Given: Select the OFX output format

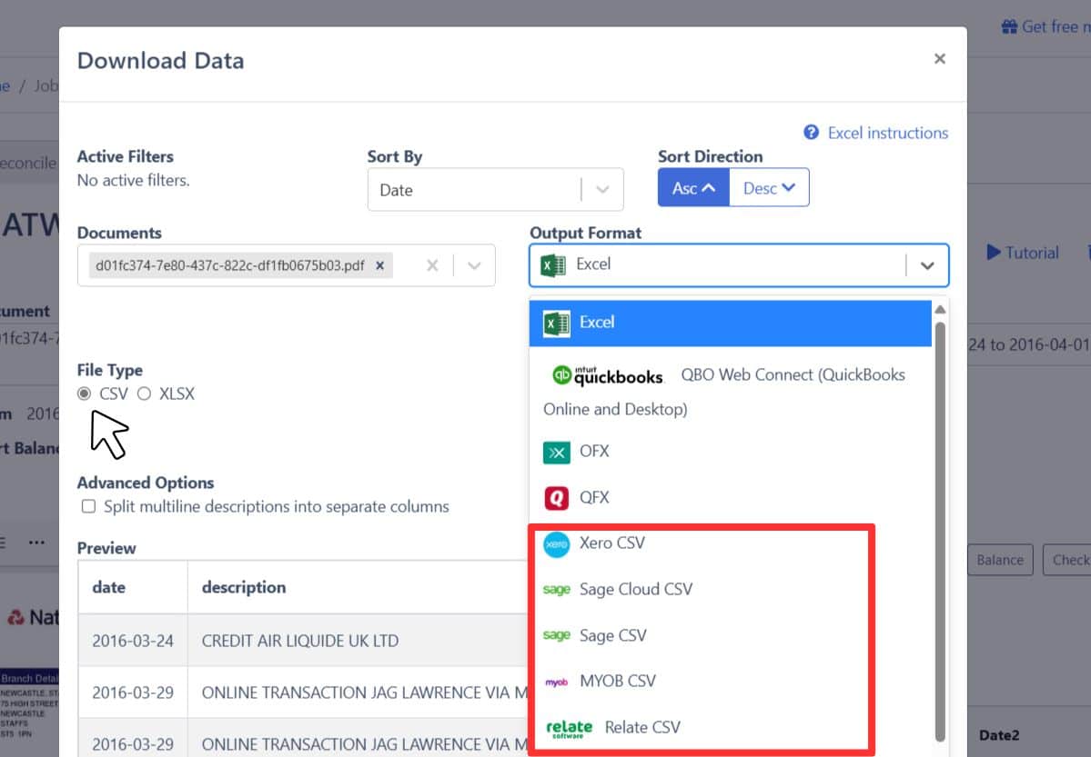Looking at the screenshot, I should coord(730,451).
